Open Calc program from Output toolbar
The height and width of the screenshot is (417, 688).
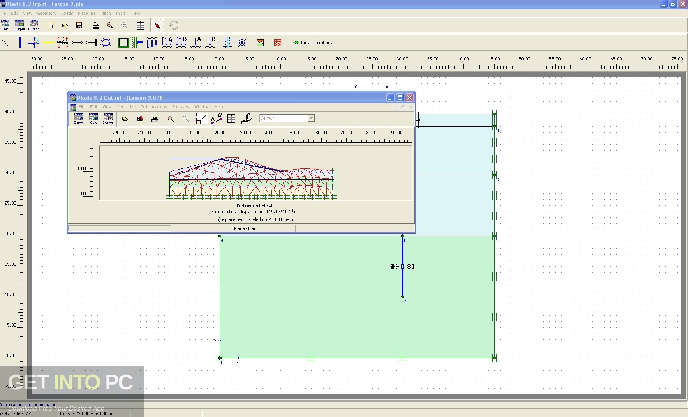[x=94, y=119]
